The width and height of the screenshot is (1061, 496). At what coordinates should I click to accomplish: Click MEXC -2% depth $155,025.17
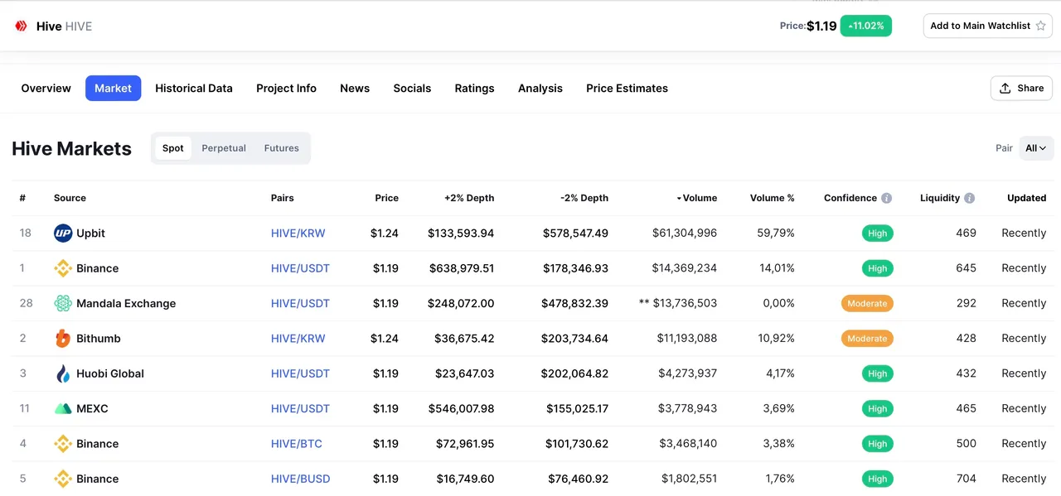coord(577,408)
